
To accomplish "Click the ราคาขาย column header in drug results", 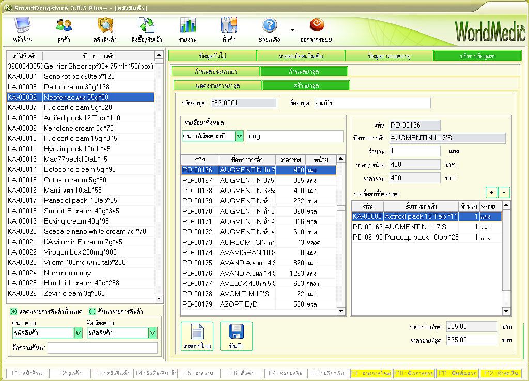I will (290, 160).
